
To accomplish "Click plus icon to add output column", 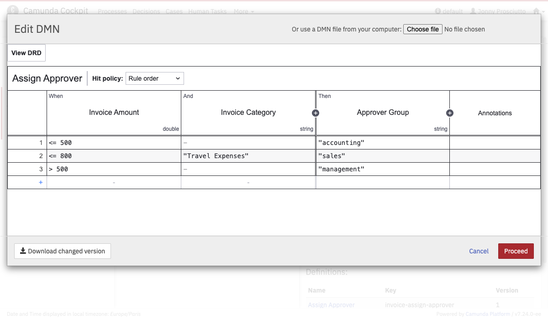I will click(x=449, y=113).
